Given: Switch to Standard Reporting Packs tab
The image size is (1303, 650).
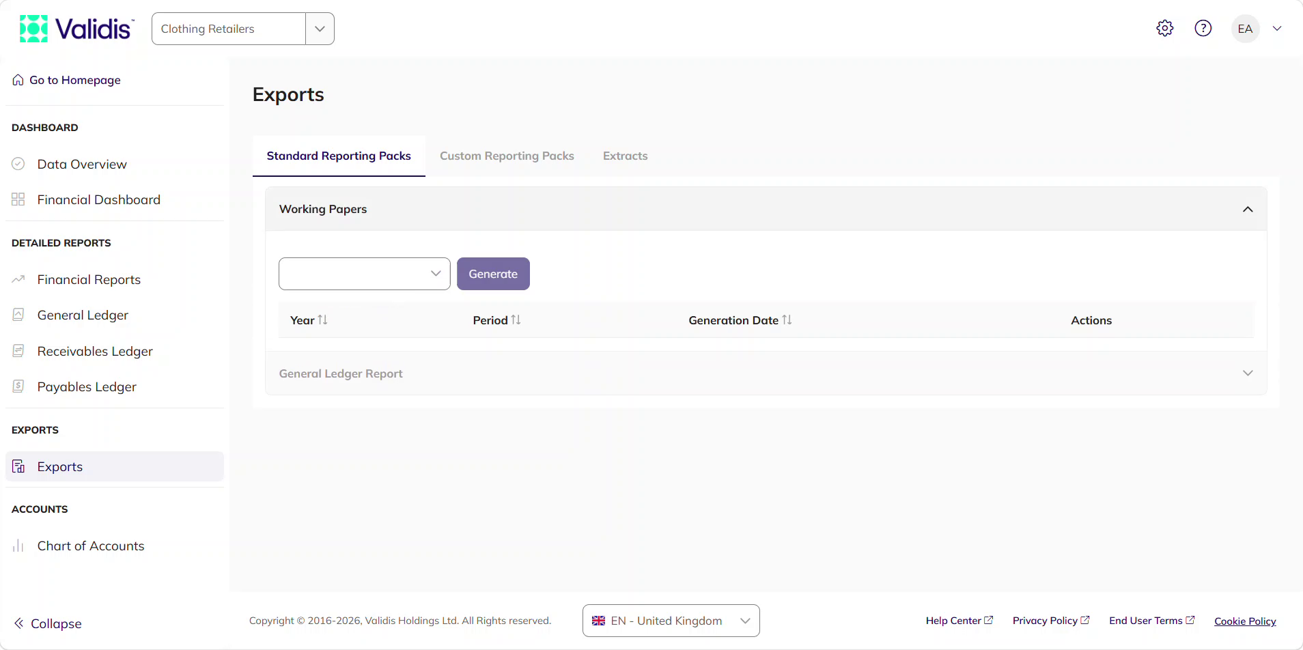Looking at the screenshot, I should (339, 156).
